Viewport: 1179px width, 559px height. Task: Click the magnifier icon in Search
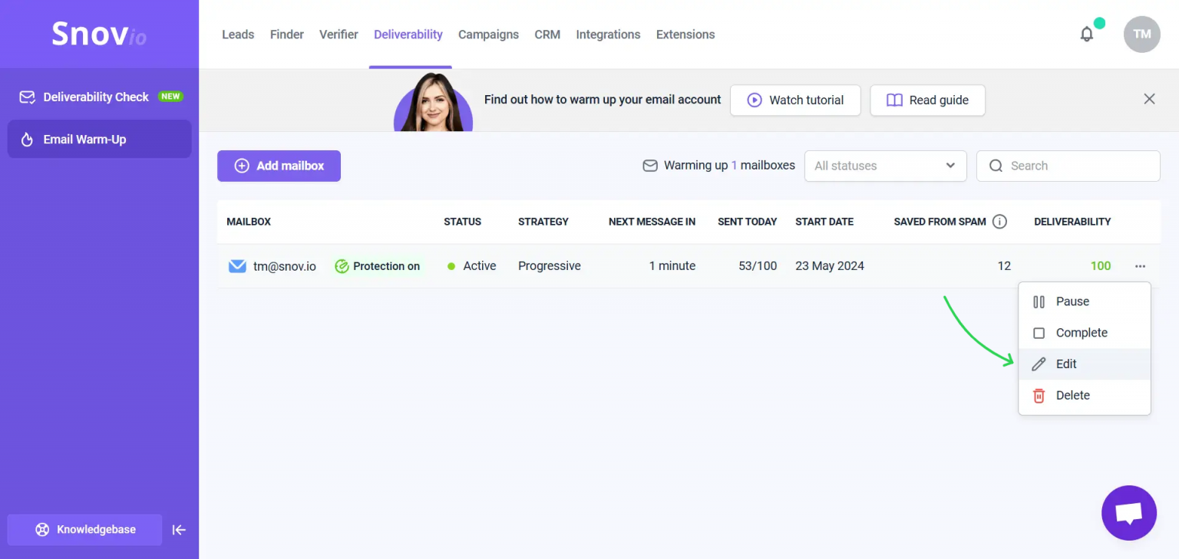pyautogui.click(x=996, y=166)
